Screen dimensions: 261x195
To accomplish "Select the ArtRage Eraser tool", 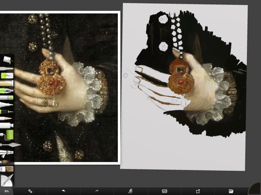I will (x=7, y=76).
